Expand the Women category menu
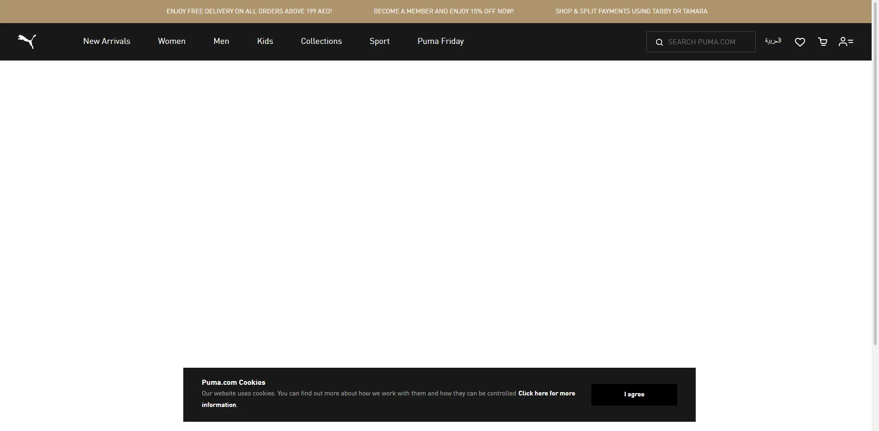This screenshot has width=879, height=431. pyautogui.click(x=172, y=41)
